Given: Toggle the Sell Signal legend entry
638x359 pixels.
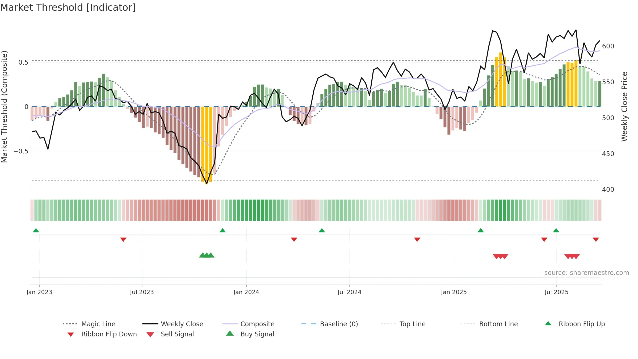Looking at the screenshot, I should (170, 334).
